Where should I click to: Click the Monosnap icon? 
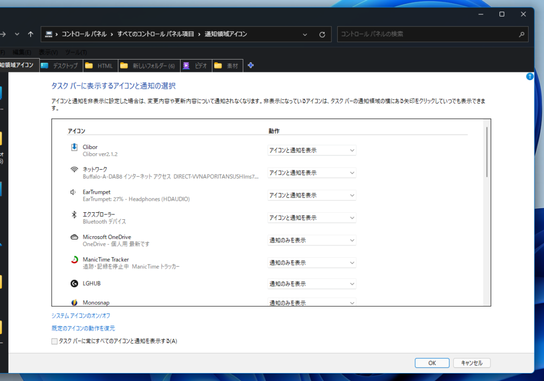[x=74, y=302]
